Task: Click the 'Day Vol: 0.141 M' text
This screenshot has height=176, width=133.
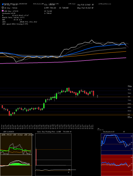Action: point(85,8)
